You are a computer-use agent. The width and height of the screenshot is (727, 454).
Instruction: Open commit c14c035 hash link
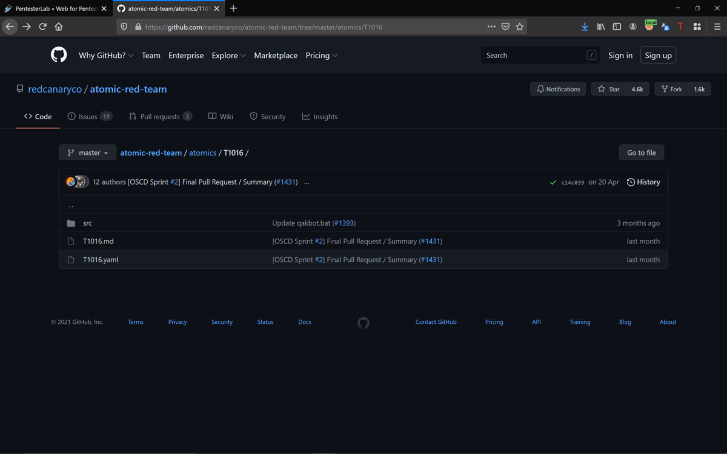point(573,182)
